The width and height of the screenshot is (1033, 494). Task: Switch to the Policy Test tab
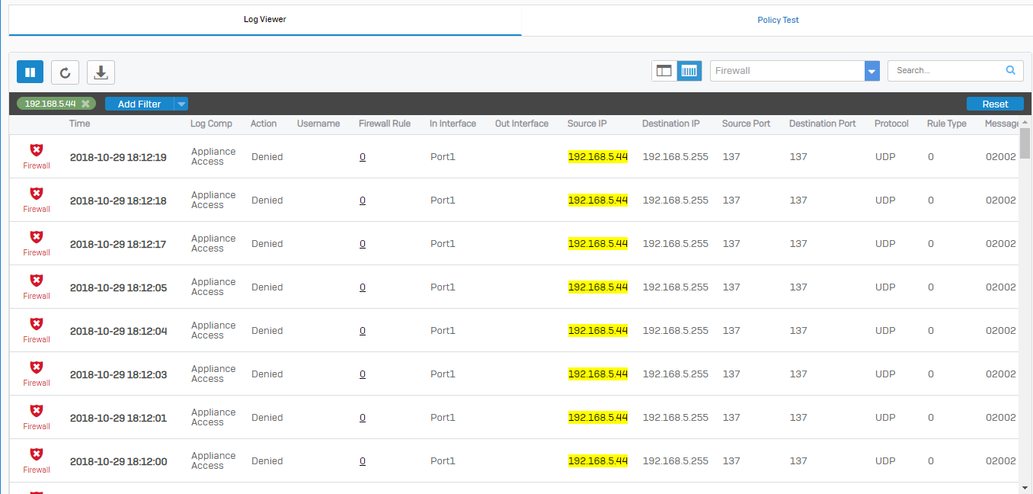click(x=778, y=20)
